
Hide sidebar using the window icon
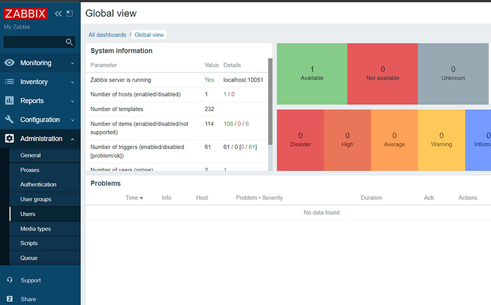[x=70, y=14]
